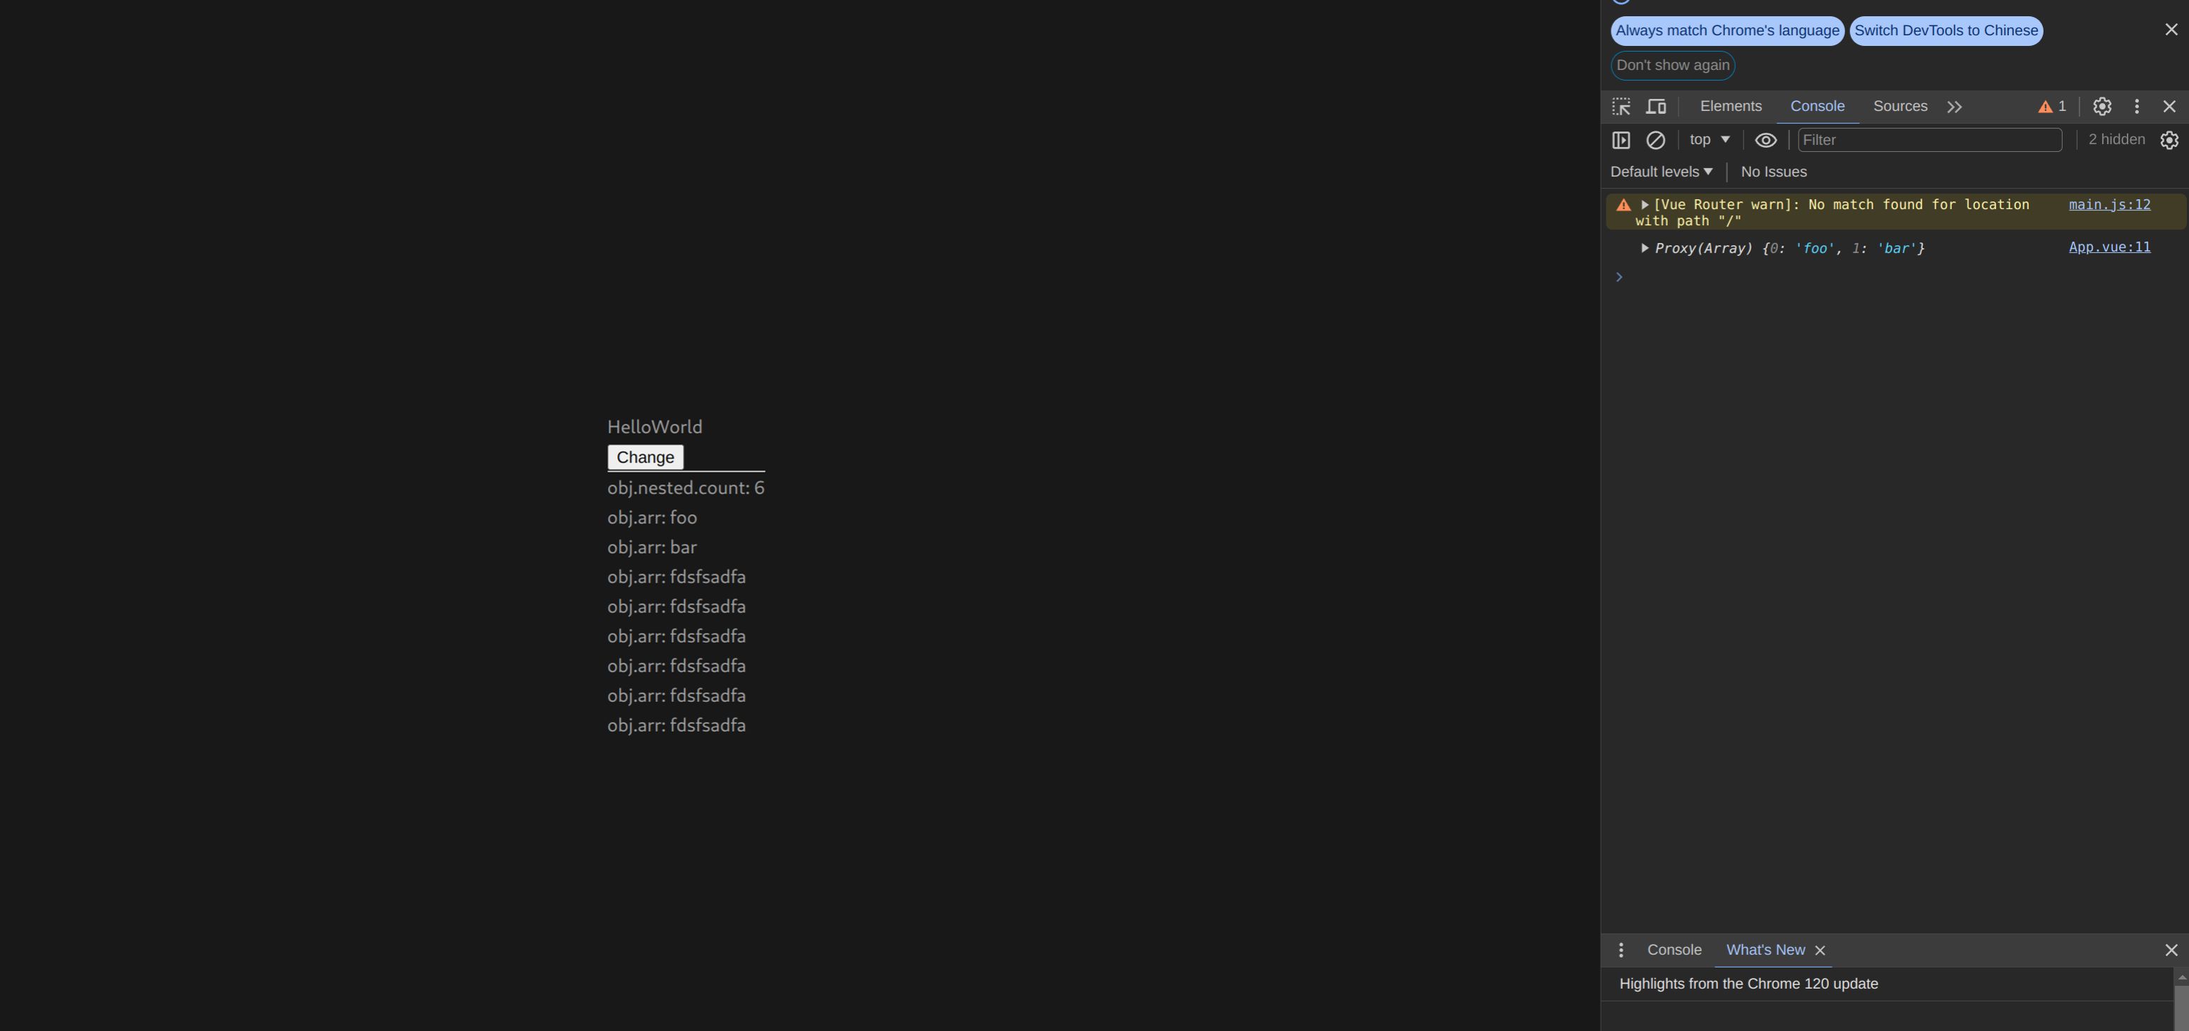Expand the Proxy(Array) console entry
The width and height of the screenshot is (2189, 1031).
pos(1645,248)
